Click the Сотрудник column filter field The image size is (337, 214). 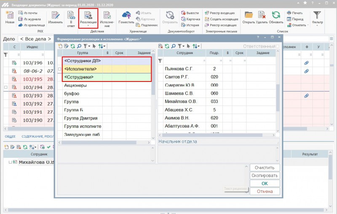pos(185,61)
